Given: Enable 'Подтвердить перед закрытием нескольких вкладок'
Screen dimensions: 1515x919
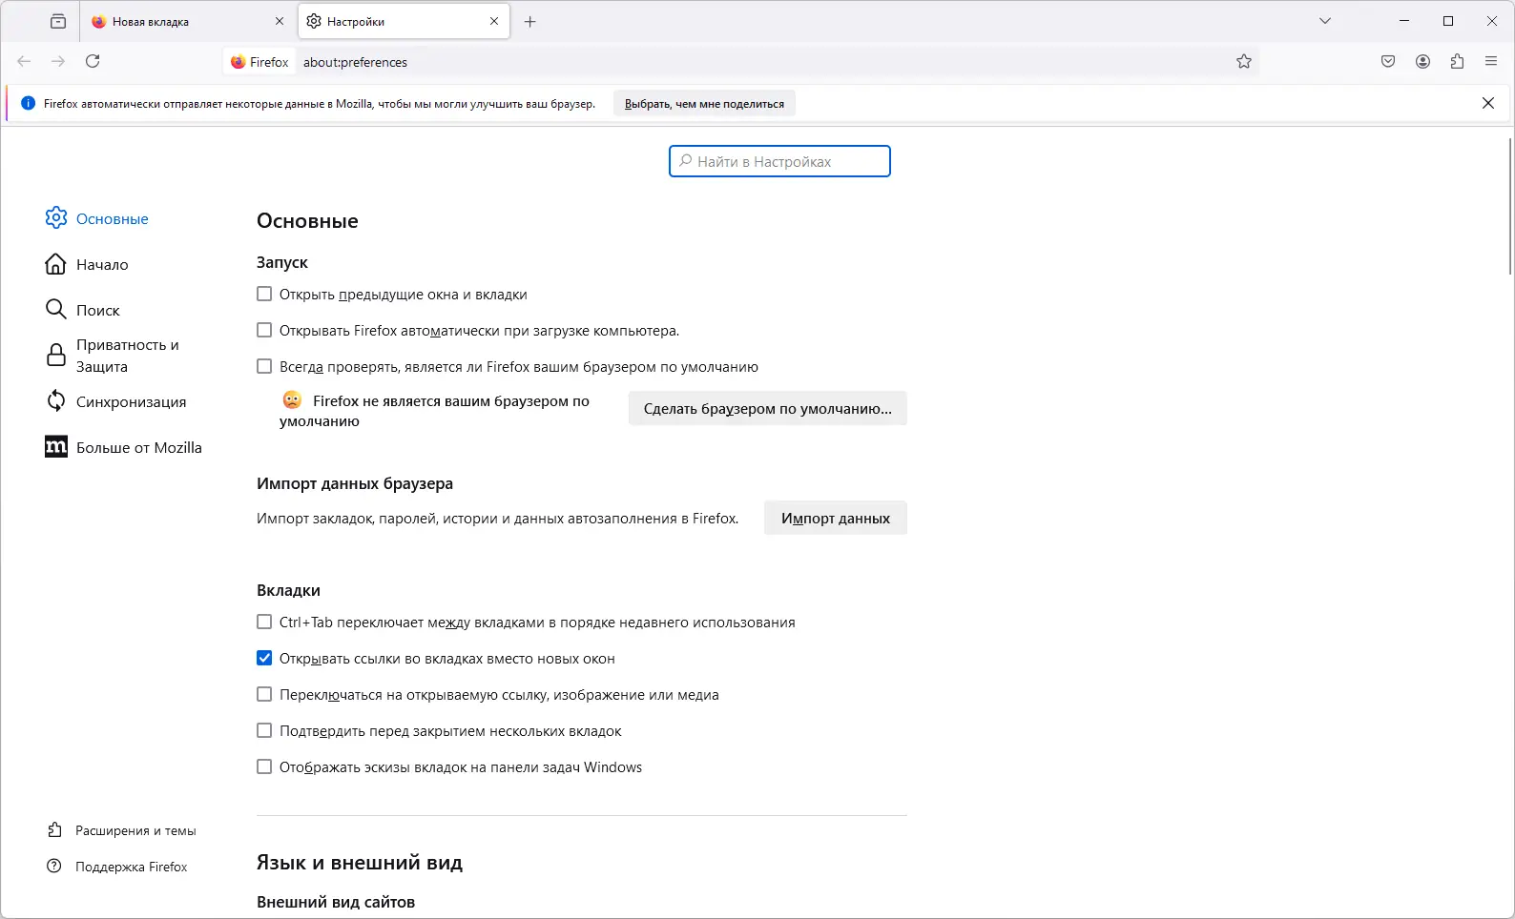Looking at the screenshot, I should tap(264, 731).
